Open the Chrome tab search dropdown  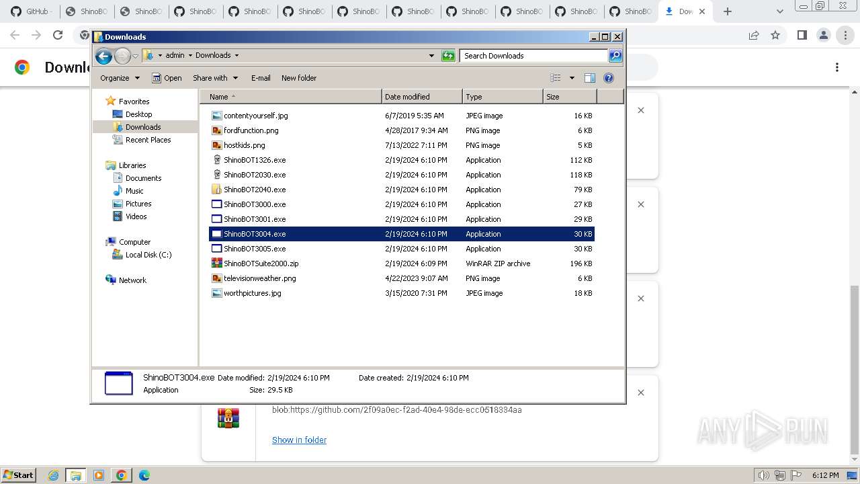pos(779,11)
